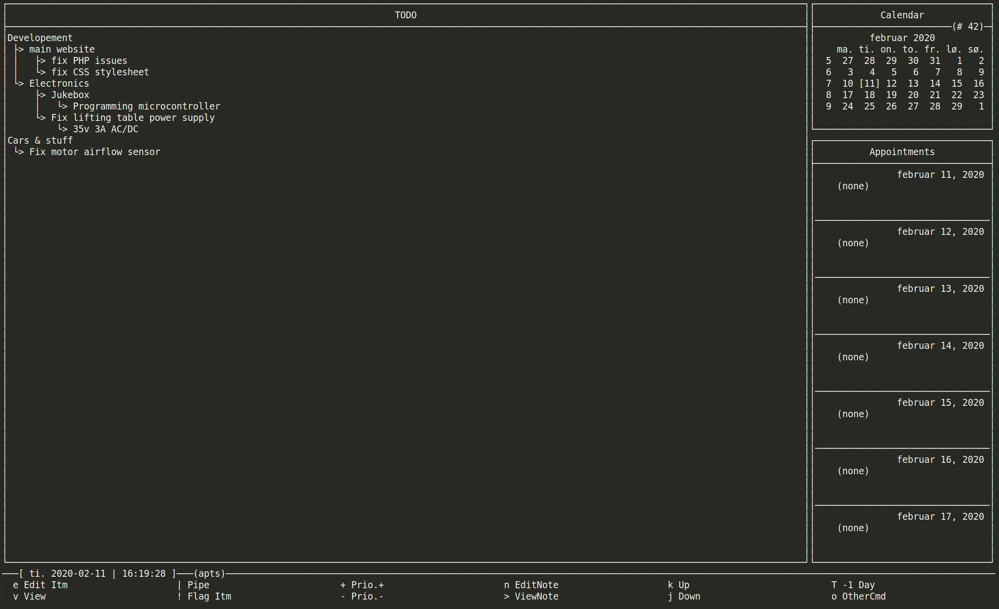Raise item priority with Prio.+
The height and width of the screenshot is (609, 999).
[363, 585]
